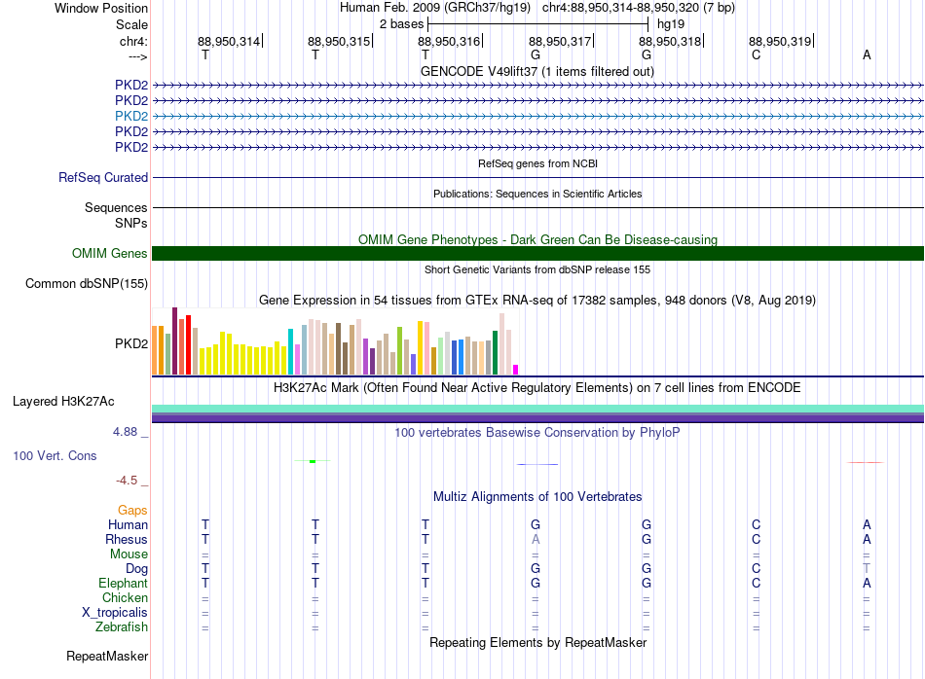
Task: Click the GENCODE V49lift37 track title
Action: coord(536,71)
